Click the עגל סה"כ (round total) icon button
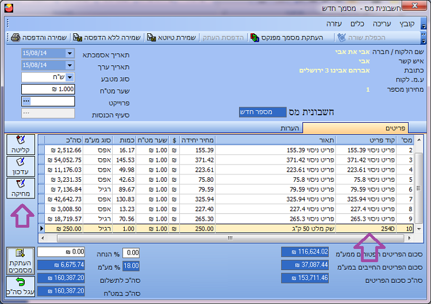431x304 pixels. (21, 285)
